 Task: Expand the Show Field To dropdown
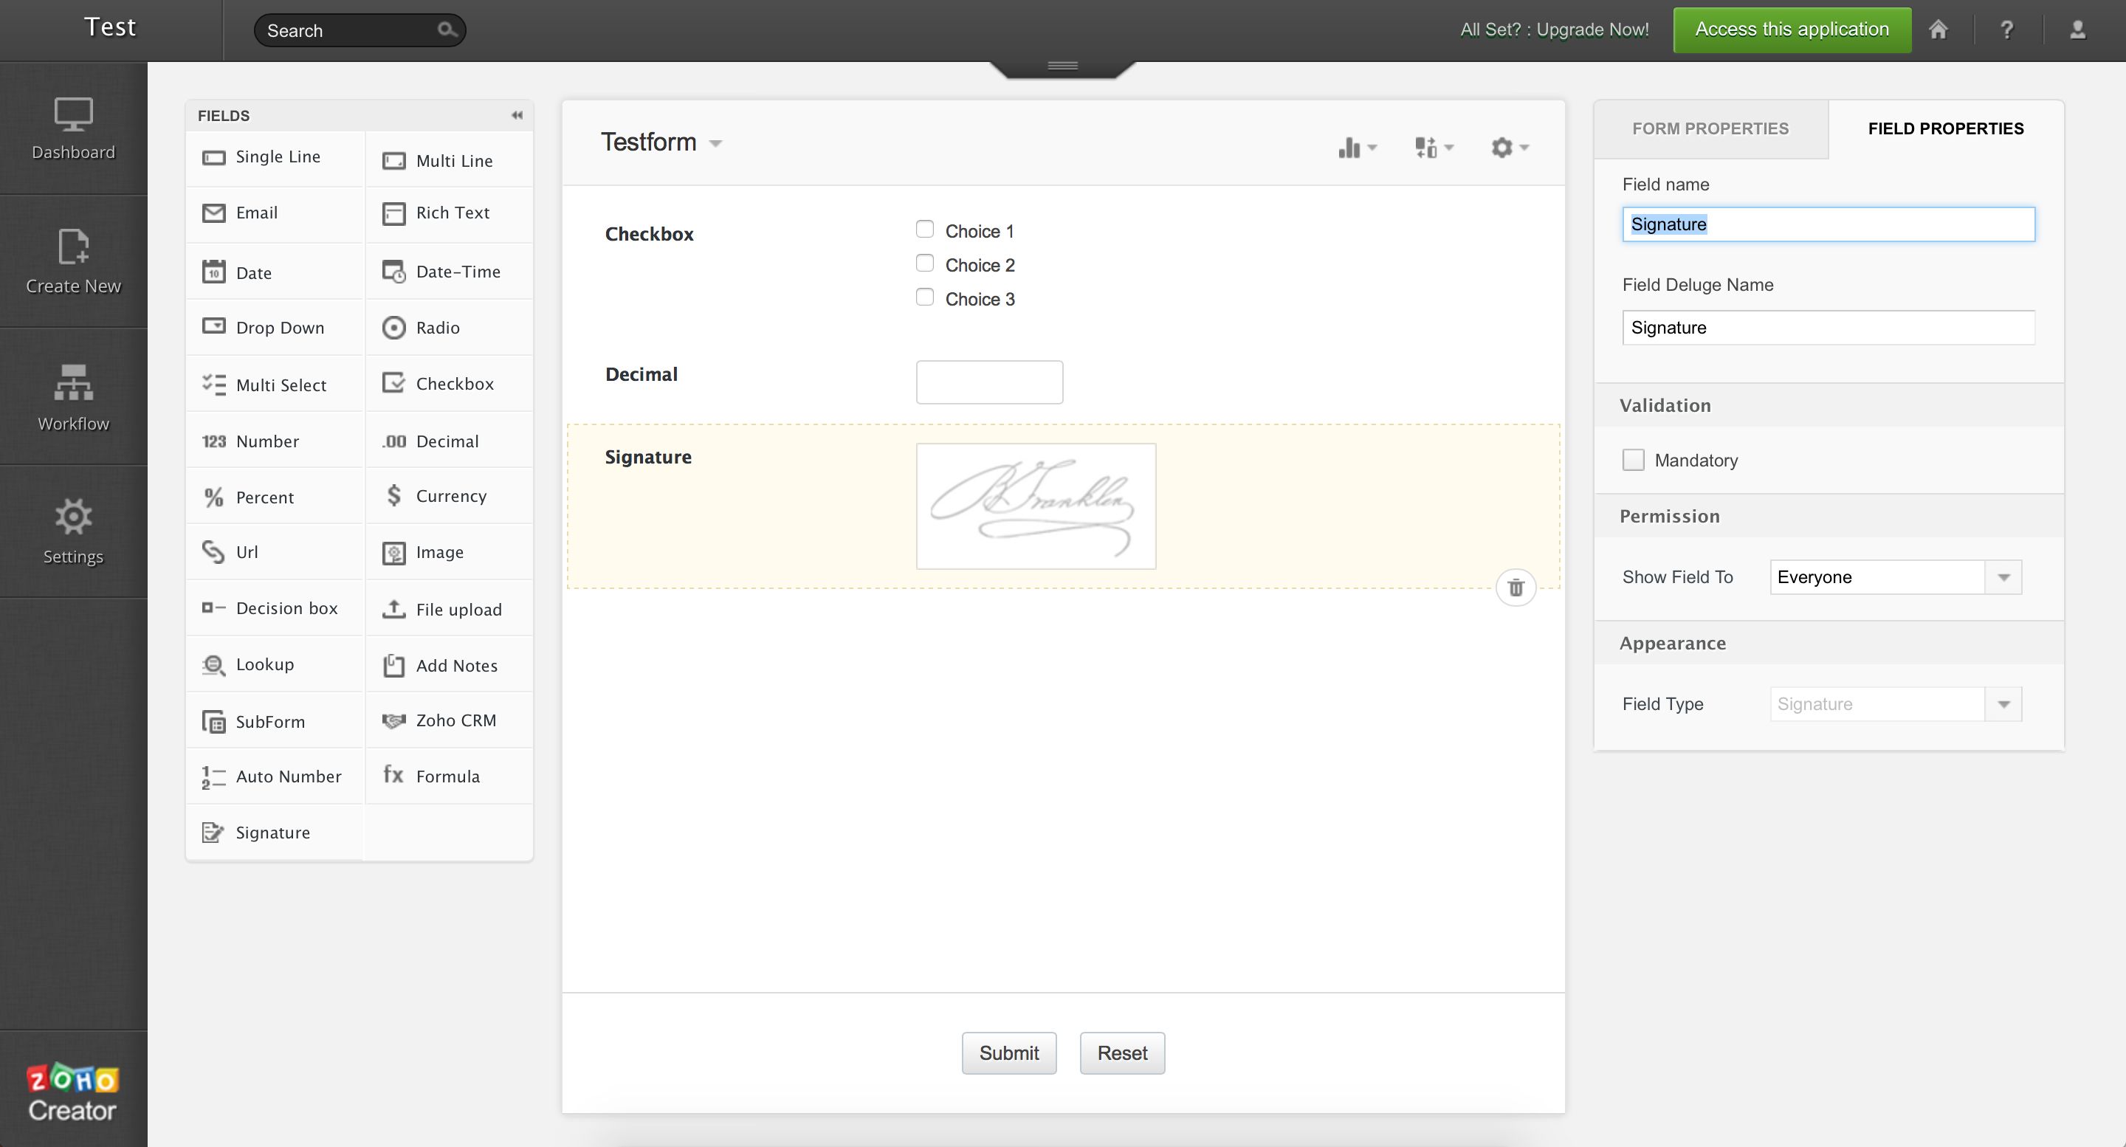pyautogui.click(x=2003, y=576)
